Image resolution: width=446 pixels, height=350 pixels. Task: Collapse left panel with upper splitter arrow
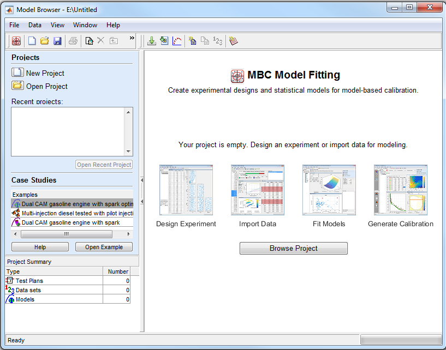pos(142,180)
